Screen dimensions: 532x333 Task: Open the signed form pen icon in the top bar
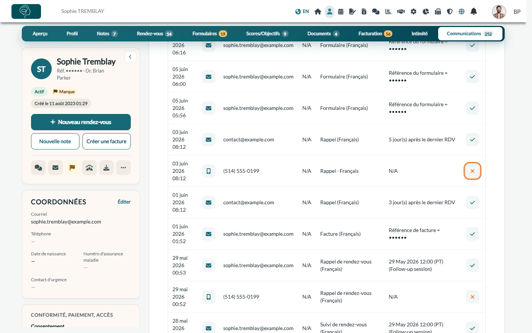tap(352, 11)
